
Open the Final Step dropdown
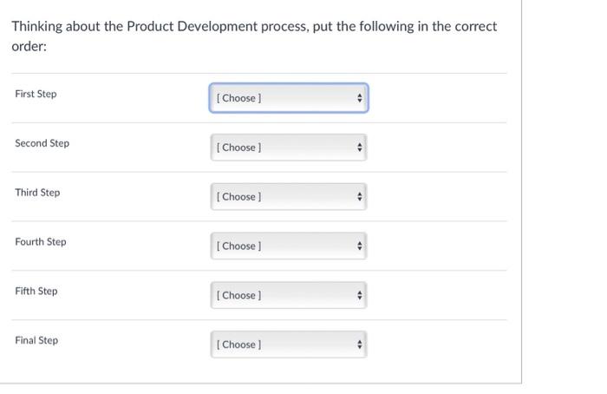(289, 345)
